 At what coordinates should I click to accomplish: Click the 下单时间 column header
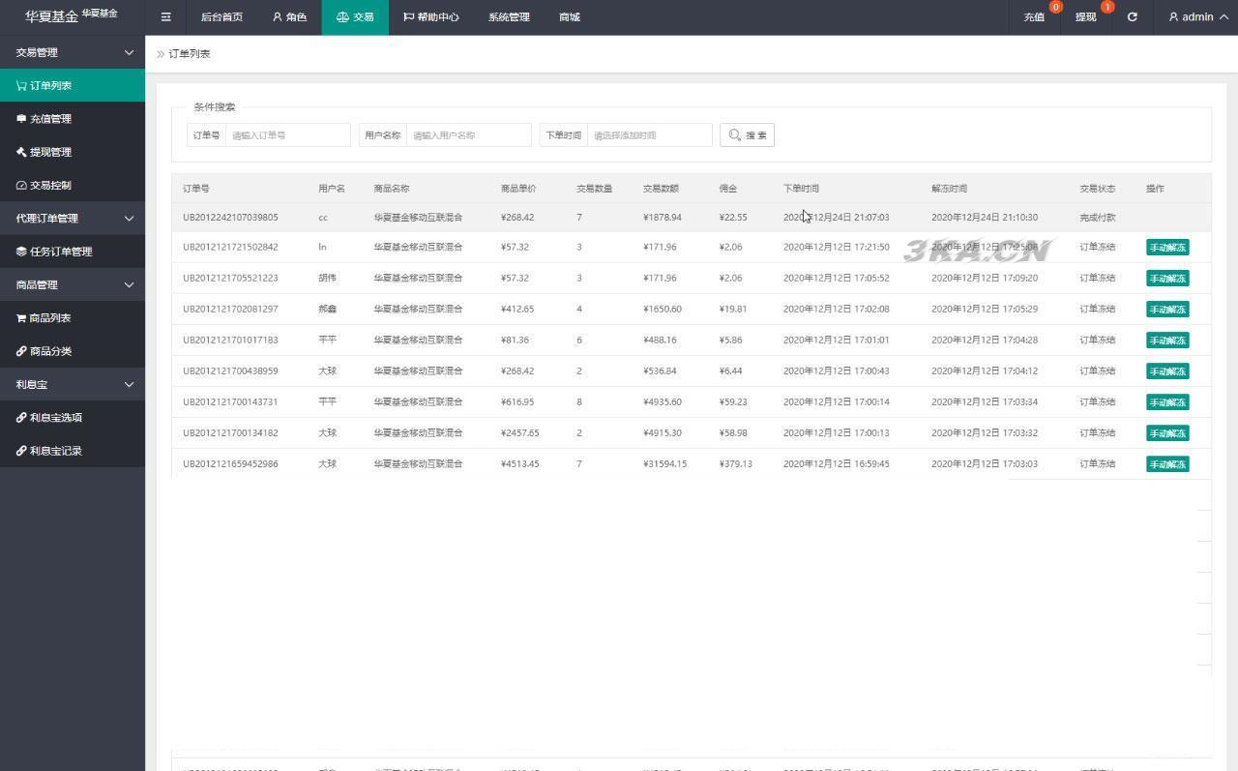(x=801, y=189)
